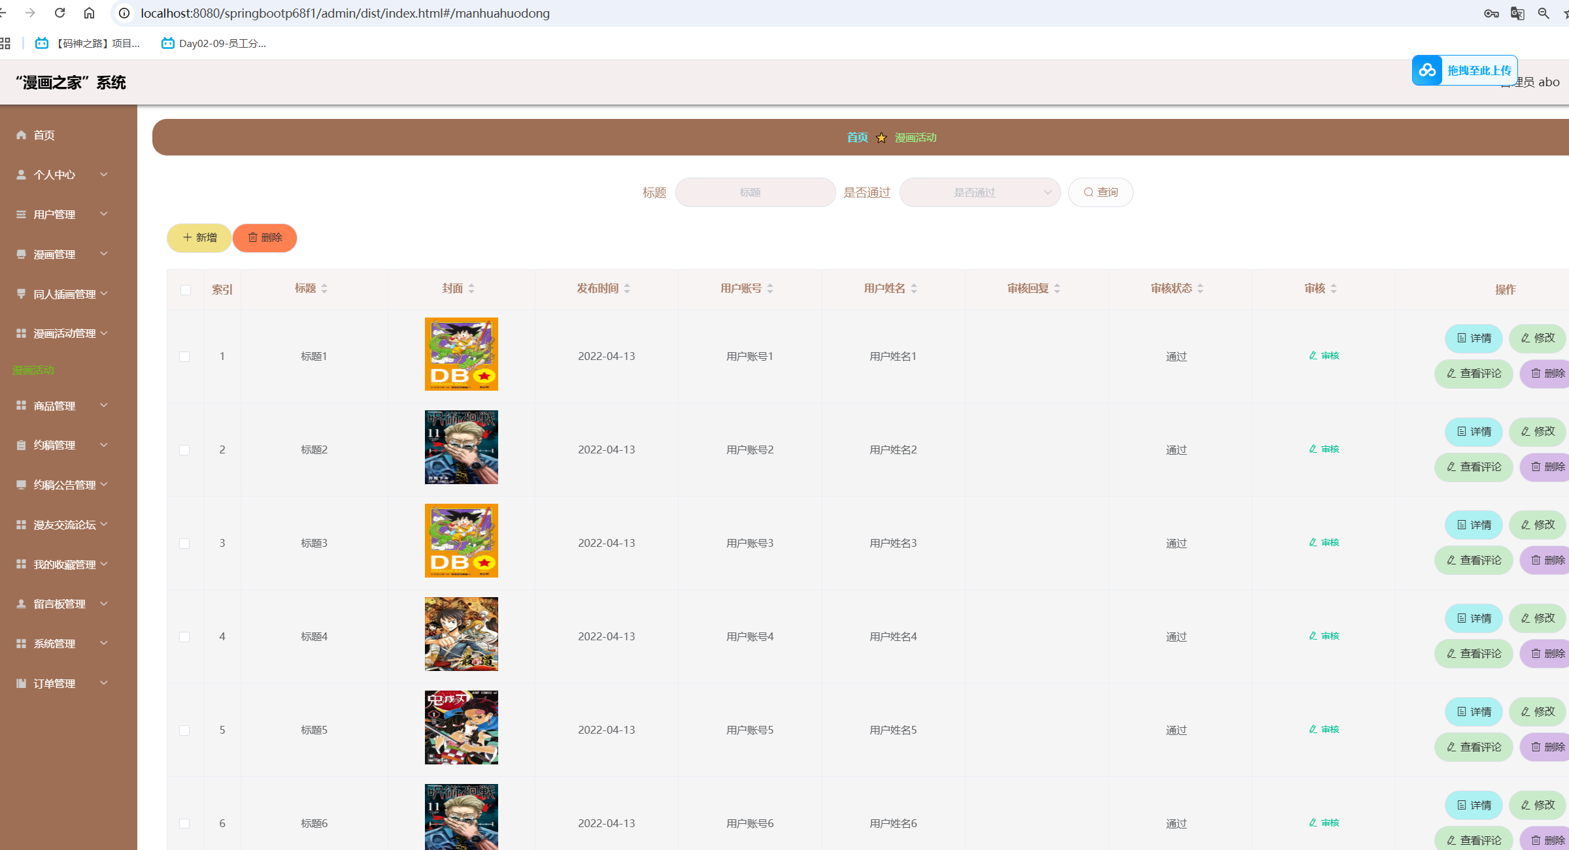Click the zoom magnifier icon in address bar

(x=1544, y=13)
